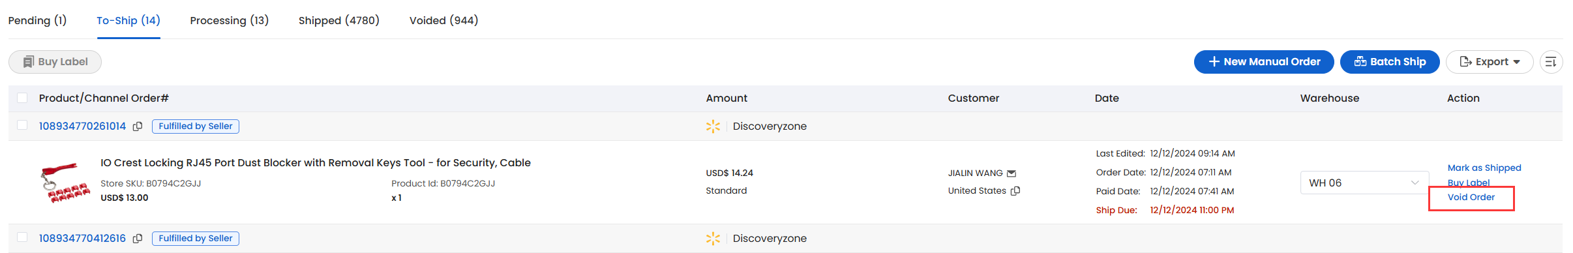Copy order number 108934770261014

[138, 126]
